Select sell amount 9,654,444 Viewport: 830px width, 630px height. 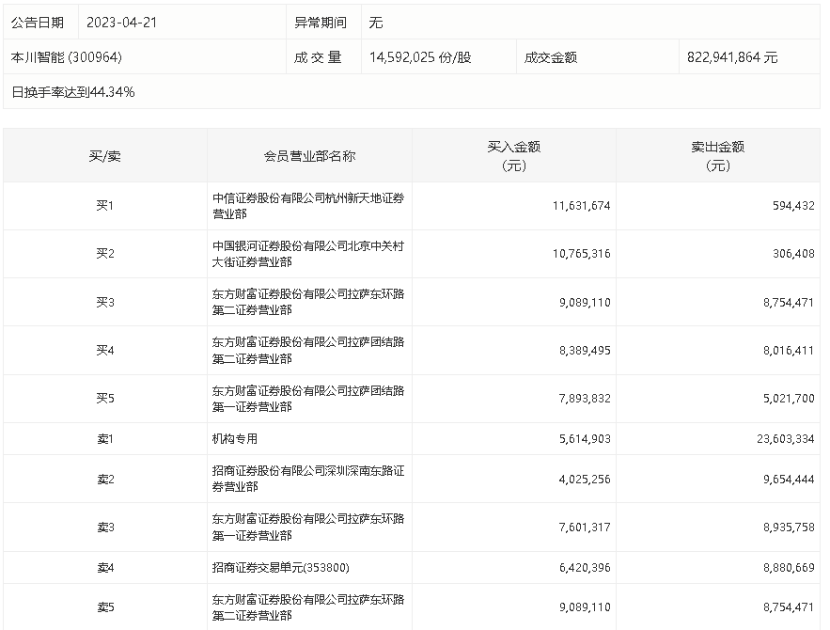tap(789, 480)
